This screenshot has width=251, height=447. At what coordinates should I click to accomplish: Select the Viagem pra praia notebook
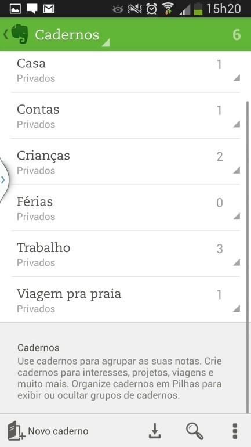pyautogui.click(x=125, y=300)
